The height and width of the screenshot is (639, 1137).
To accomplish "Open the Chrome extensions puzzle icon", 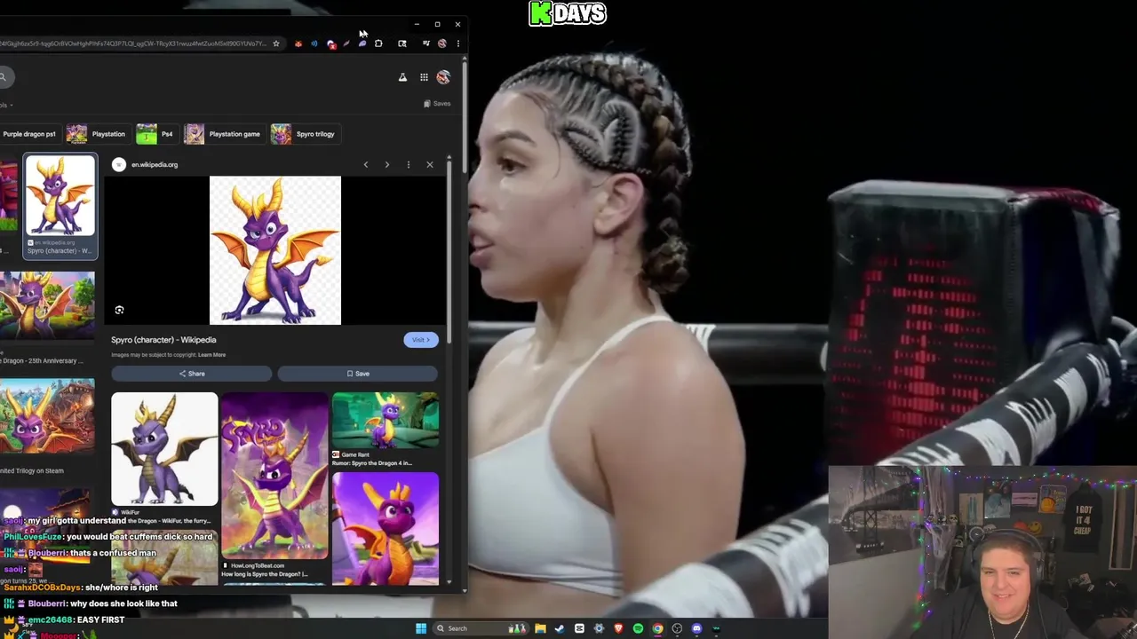I will (x=378, y=43).
